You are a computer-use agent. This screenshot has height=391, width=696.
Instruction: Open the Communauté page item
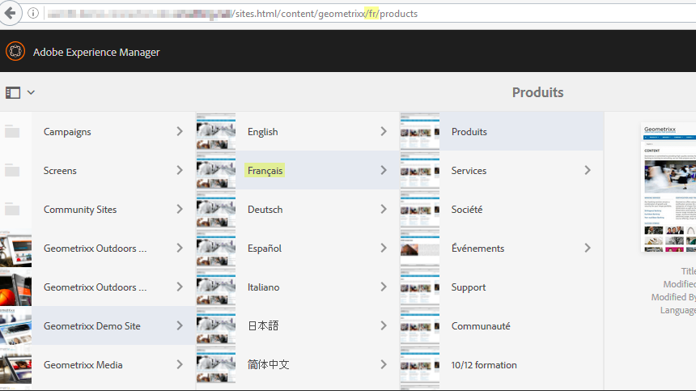coord(481,325)
